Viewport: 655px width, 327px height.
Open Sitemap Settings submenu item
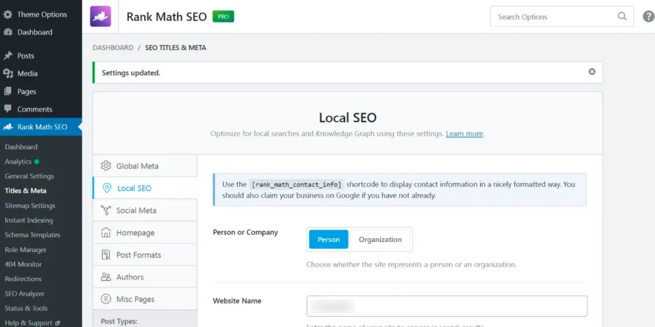[30, 205]
